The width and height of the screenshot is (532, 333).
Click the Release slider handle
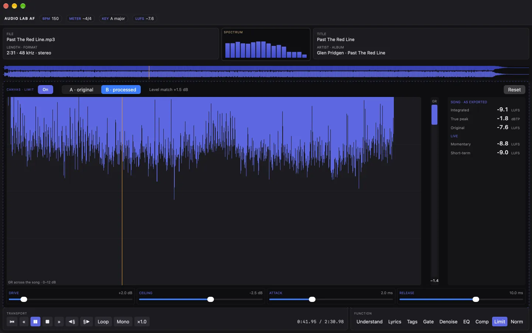pyautogui.click(x=476, y=299)
